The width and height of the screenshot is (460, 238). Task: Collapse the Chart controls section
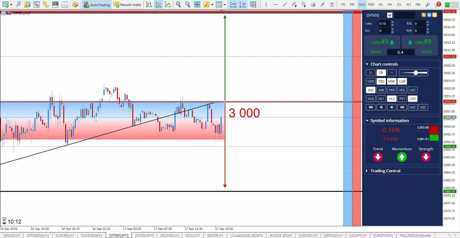tap(367, 64)
